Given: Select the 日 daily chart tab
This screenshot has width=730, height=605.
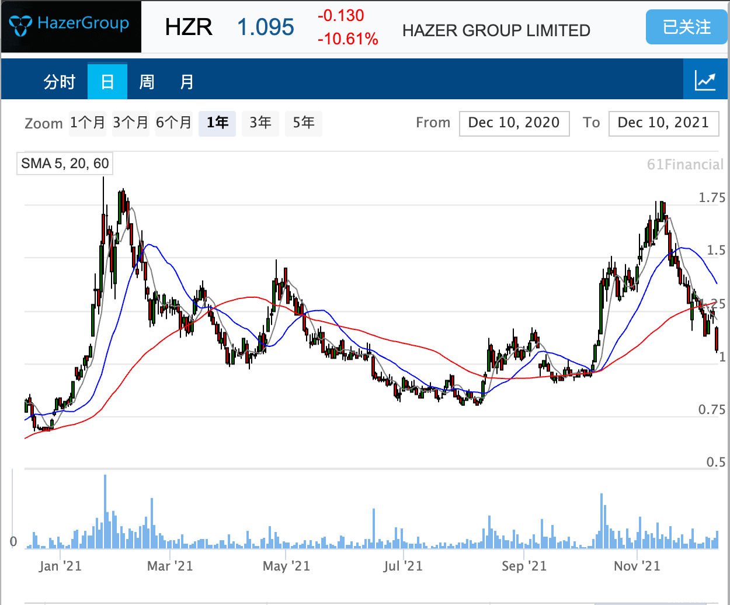Looking at the screenshot, I should coord(107,82).
